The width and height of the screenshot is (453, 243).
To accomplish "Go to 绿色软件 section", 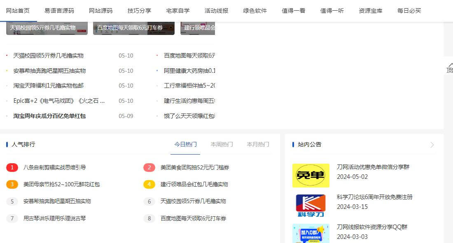I will (255, 11).
